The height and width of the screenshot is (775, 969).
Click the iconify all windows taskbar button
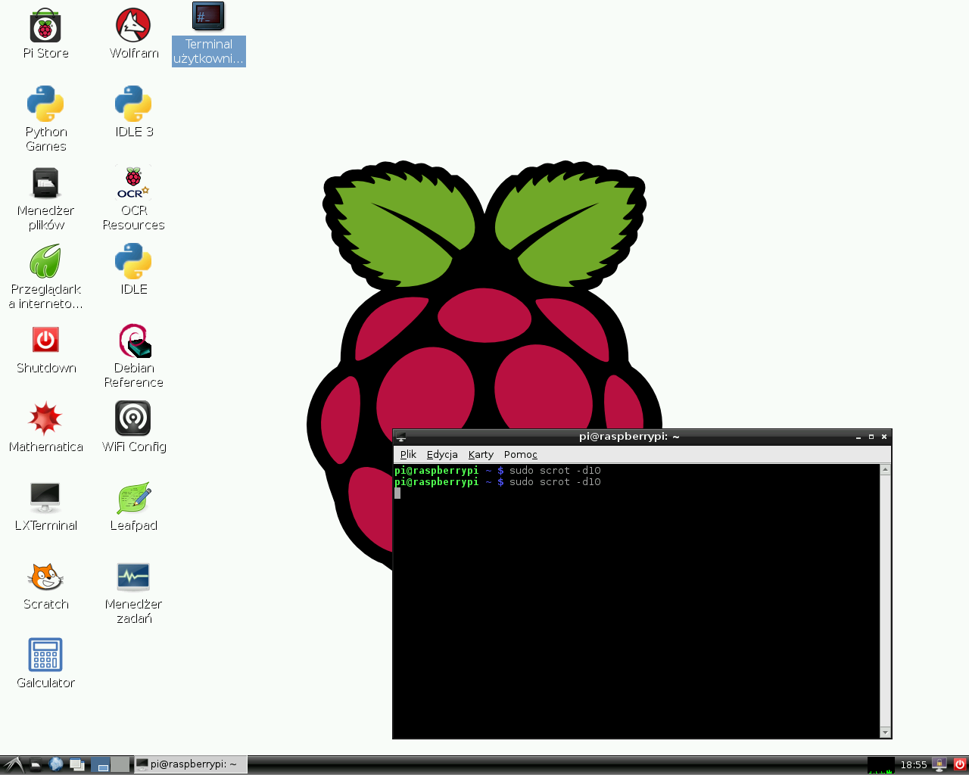76,764
